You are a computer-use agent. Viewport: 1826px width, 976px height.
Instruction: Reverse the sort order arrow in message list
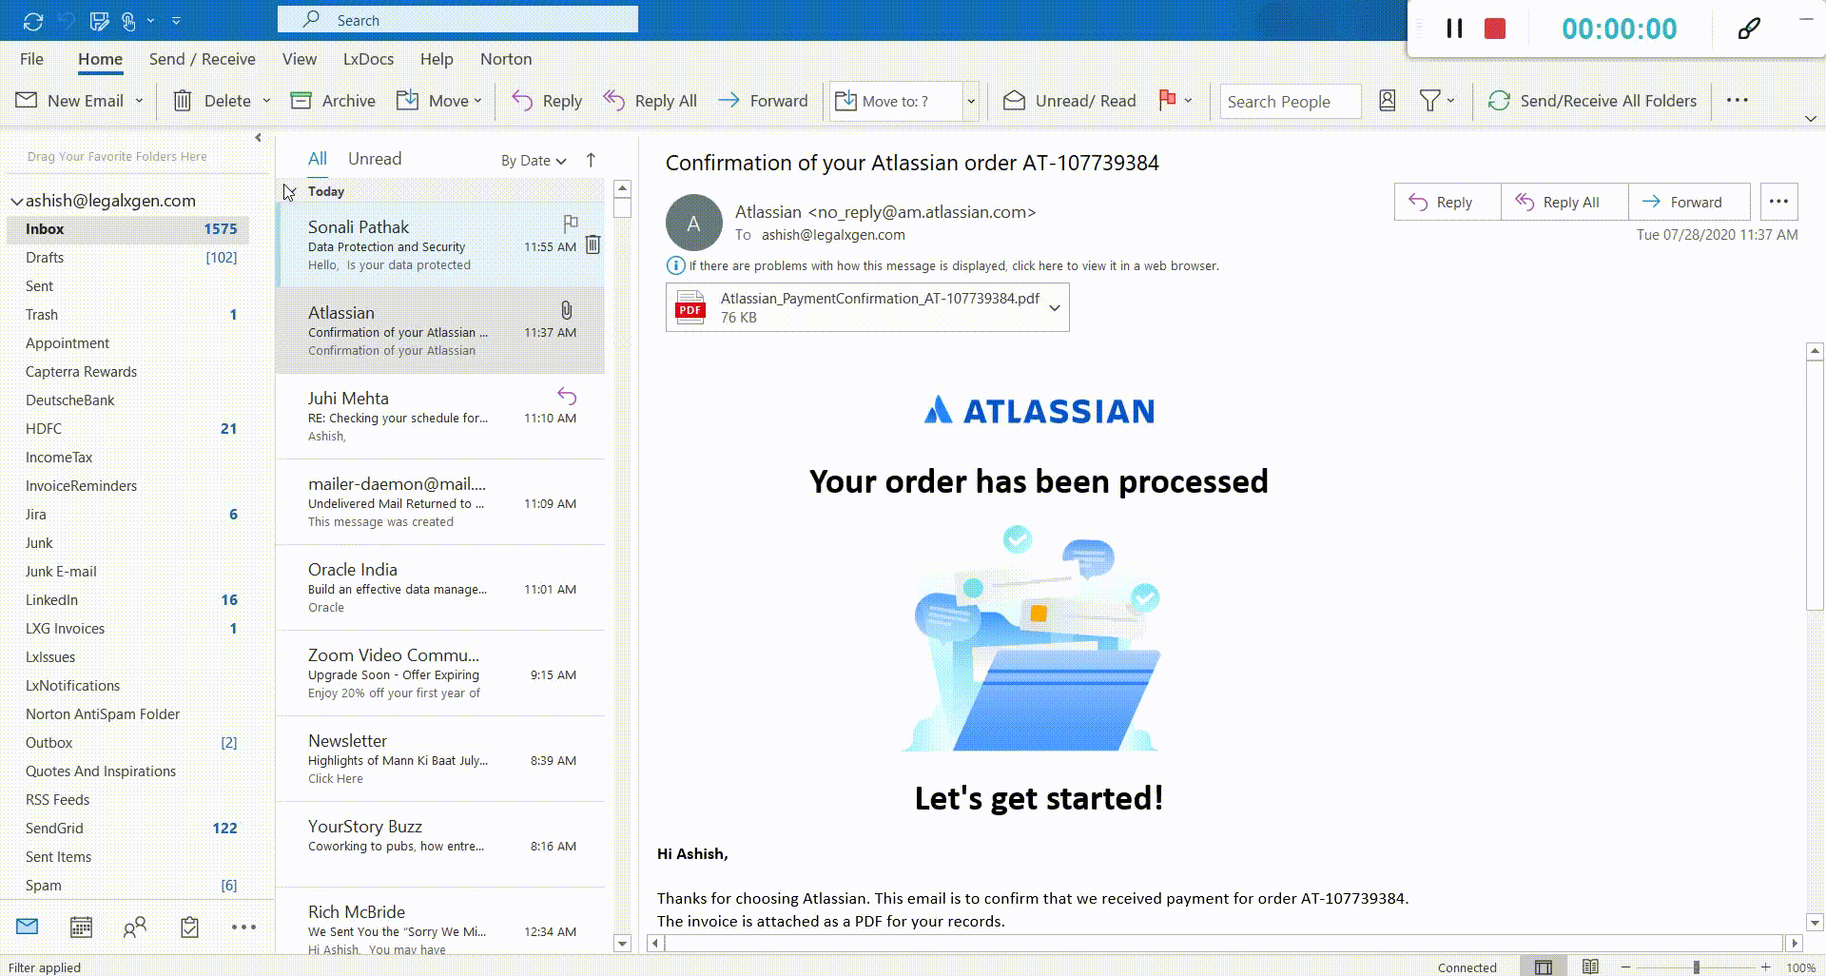click(x=591, y=160)
